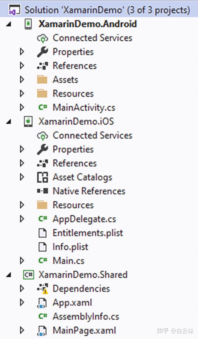This screenshot has width=198, height=339.
Task: Expand the Assets folder arrow
Action: pos(22,80)
